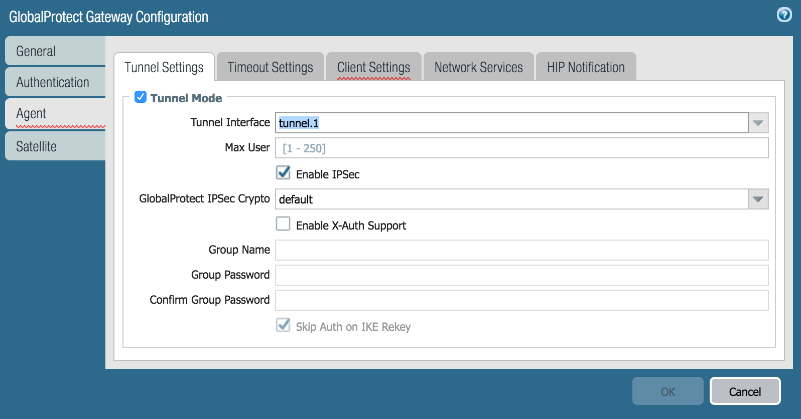801x419 pixels.
Task: Focus the Group Name text field
Action: tap(521, 250)
